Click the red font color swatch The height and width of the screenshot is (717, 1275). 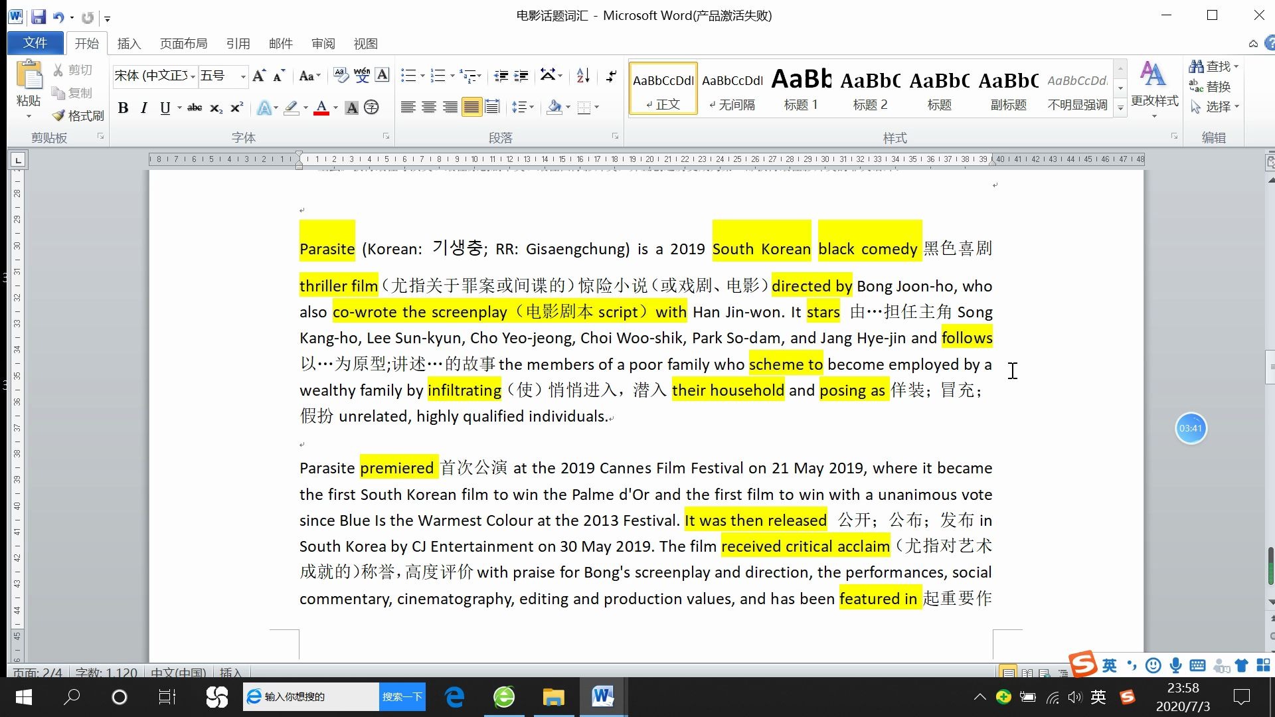[321, 108]
